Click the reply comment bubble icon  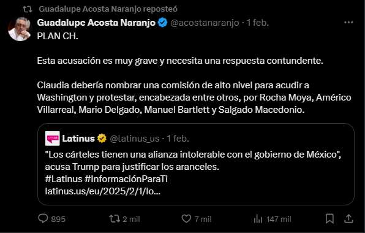[43, 218]
